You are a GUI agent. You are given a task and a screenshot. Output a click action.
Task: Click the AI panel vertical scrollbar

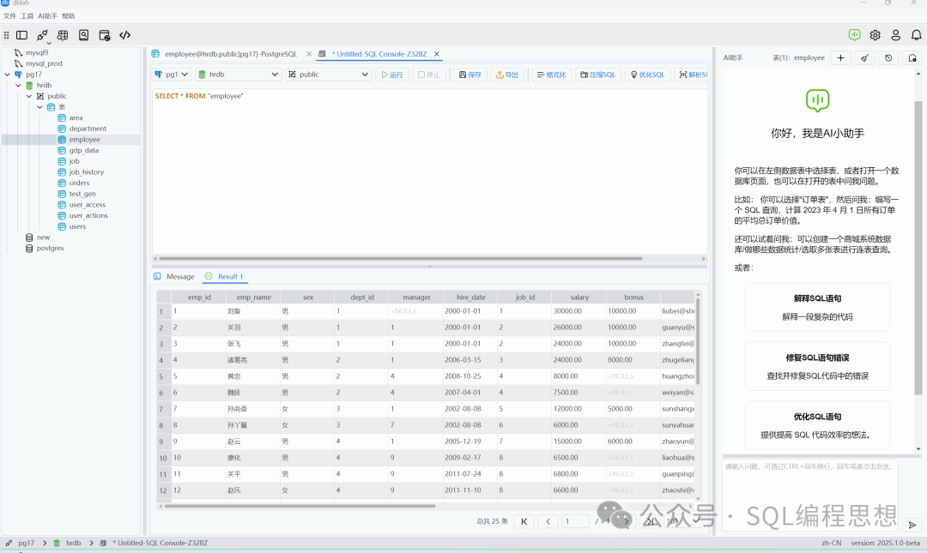click(918, 248)
